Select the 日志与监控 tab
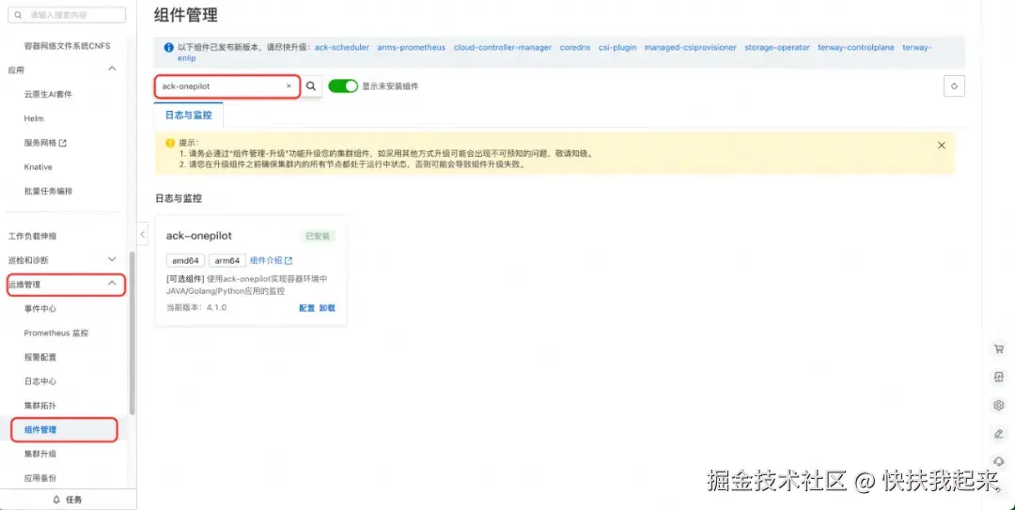1015x510 pixels. click(x=188, y=116)
